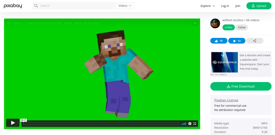
Task: Click the Subscribe tag
Action: (x=92, y=23)
